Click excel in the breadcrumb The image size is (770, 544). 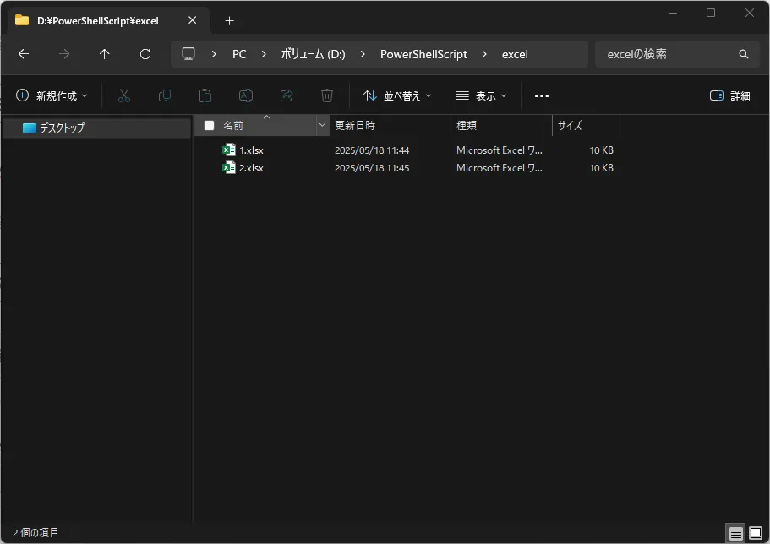coord(515,54)
